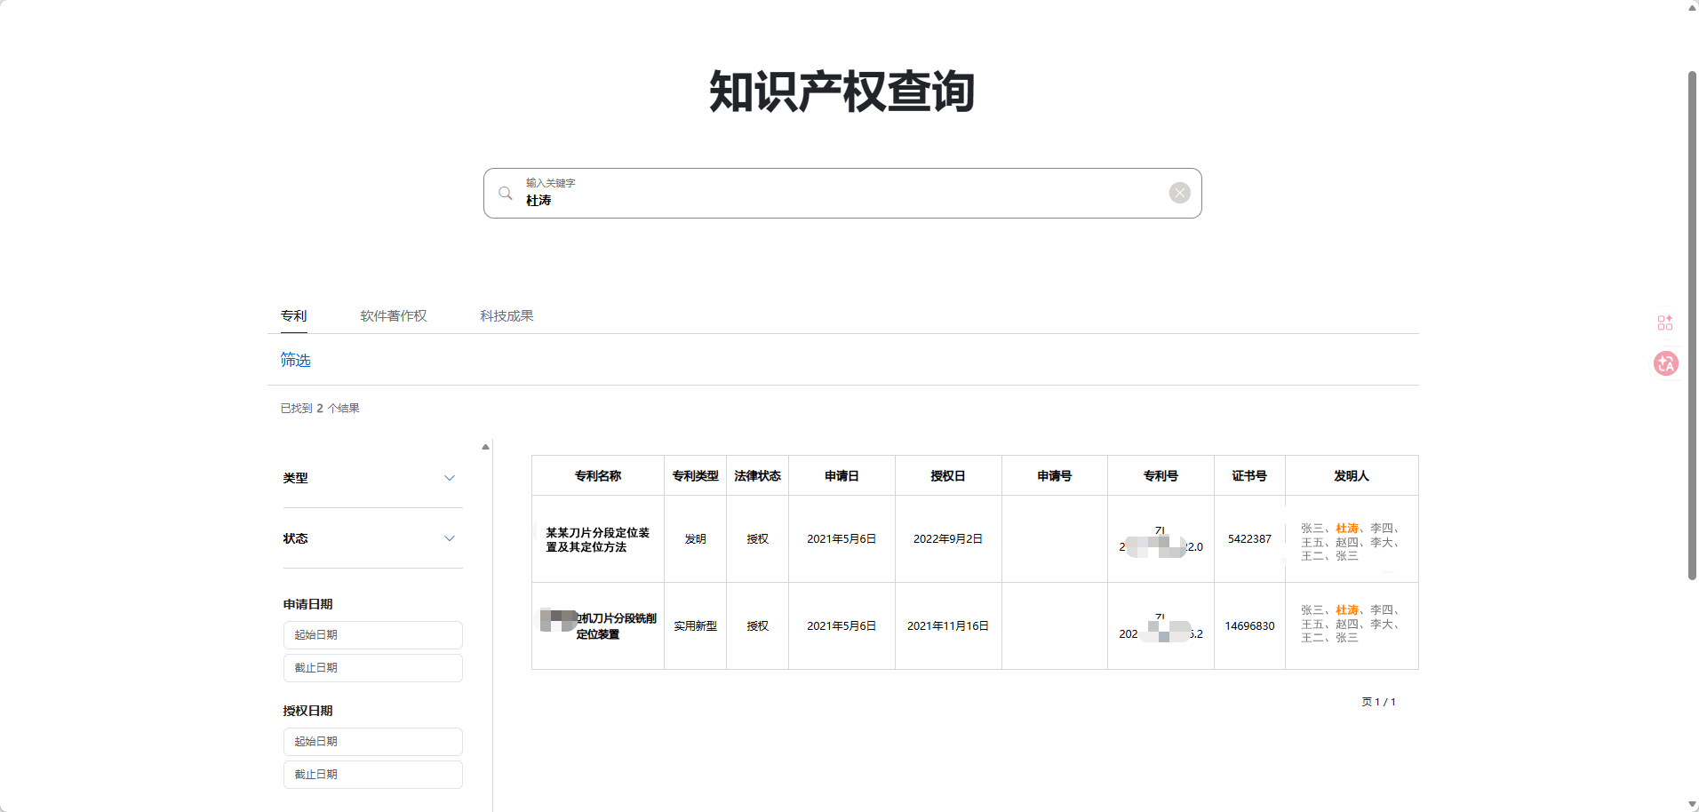Click patent name ending 刀片分段铣削定位装置
This screenshot has height=812, width=1699.
pyautogui.click(x=599, y=626)
